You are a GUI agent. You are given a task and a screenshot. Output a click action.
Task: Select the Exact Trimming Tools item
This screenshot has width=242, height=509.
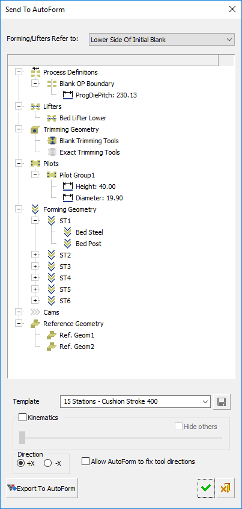coord(89,152)
